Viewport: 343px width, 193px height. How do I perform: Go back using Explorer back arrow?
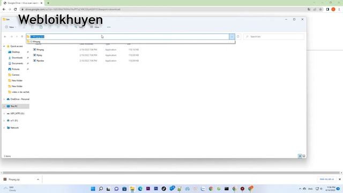tap(5, 36)
